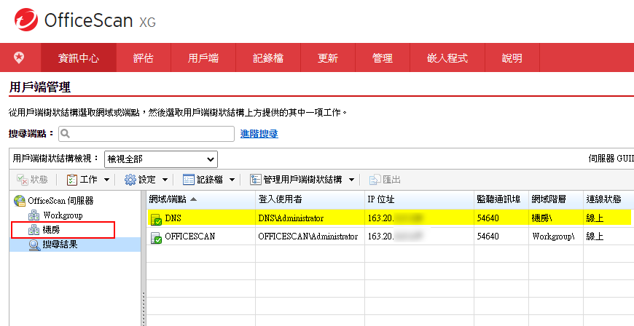Click the Trend Micro OfficeScan logo icon

(26, 20)
